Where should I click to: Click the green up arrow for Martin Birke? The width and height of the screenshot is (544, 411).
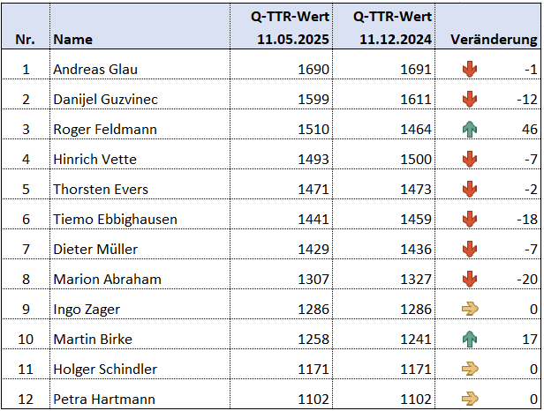[470, 339]
